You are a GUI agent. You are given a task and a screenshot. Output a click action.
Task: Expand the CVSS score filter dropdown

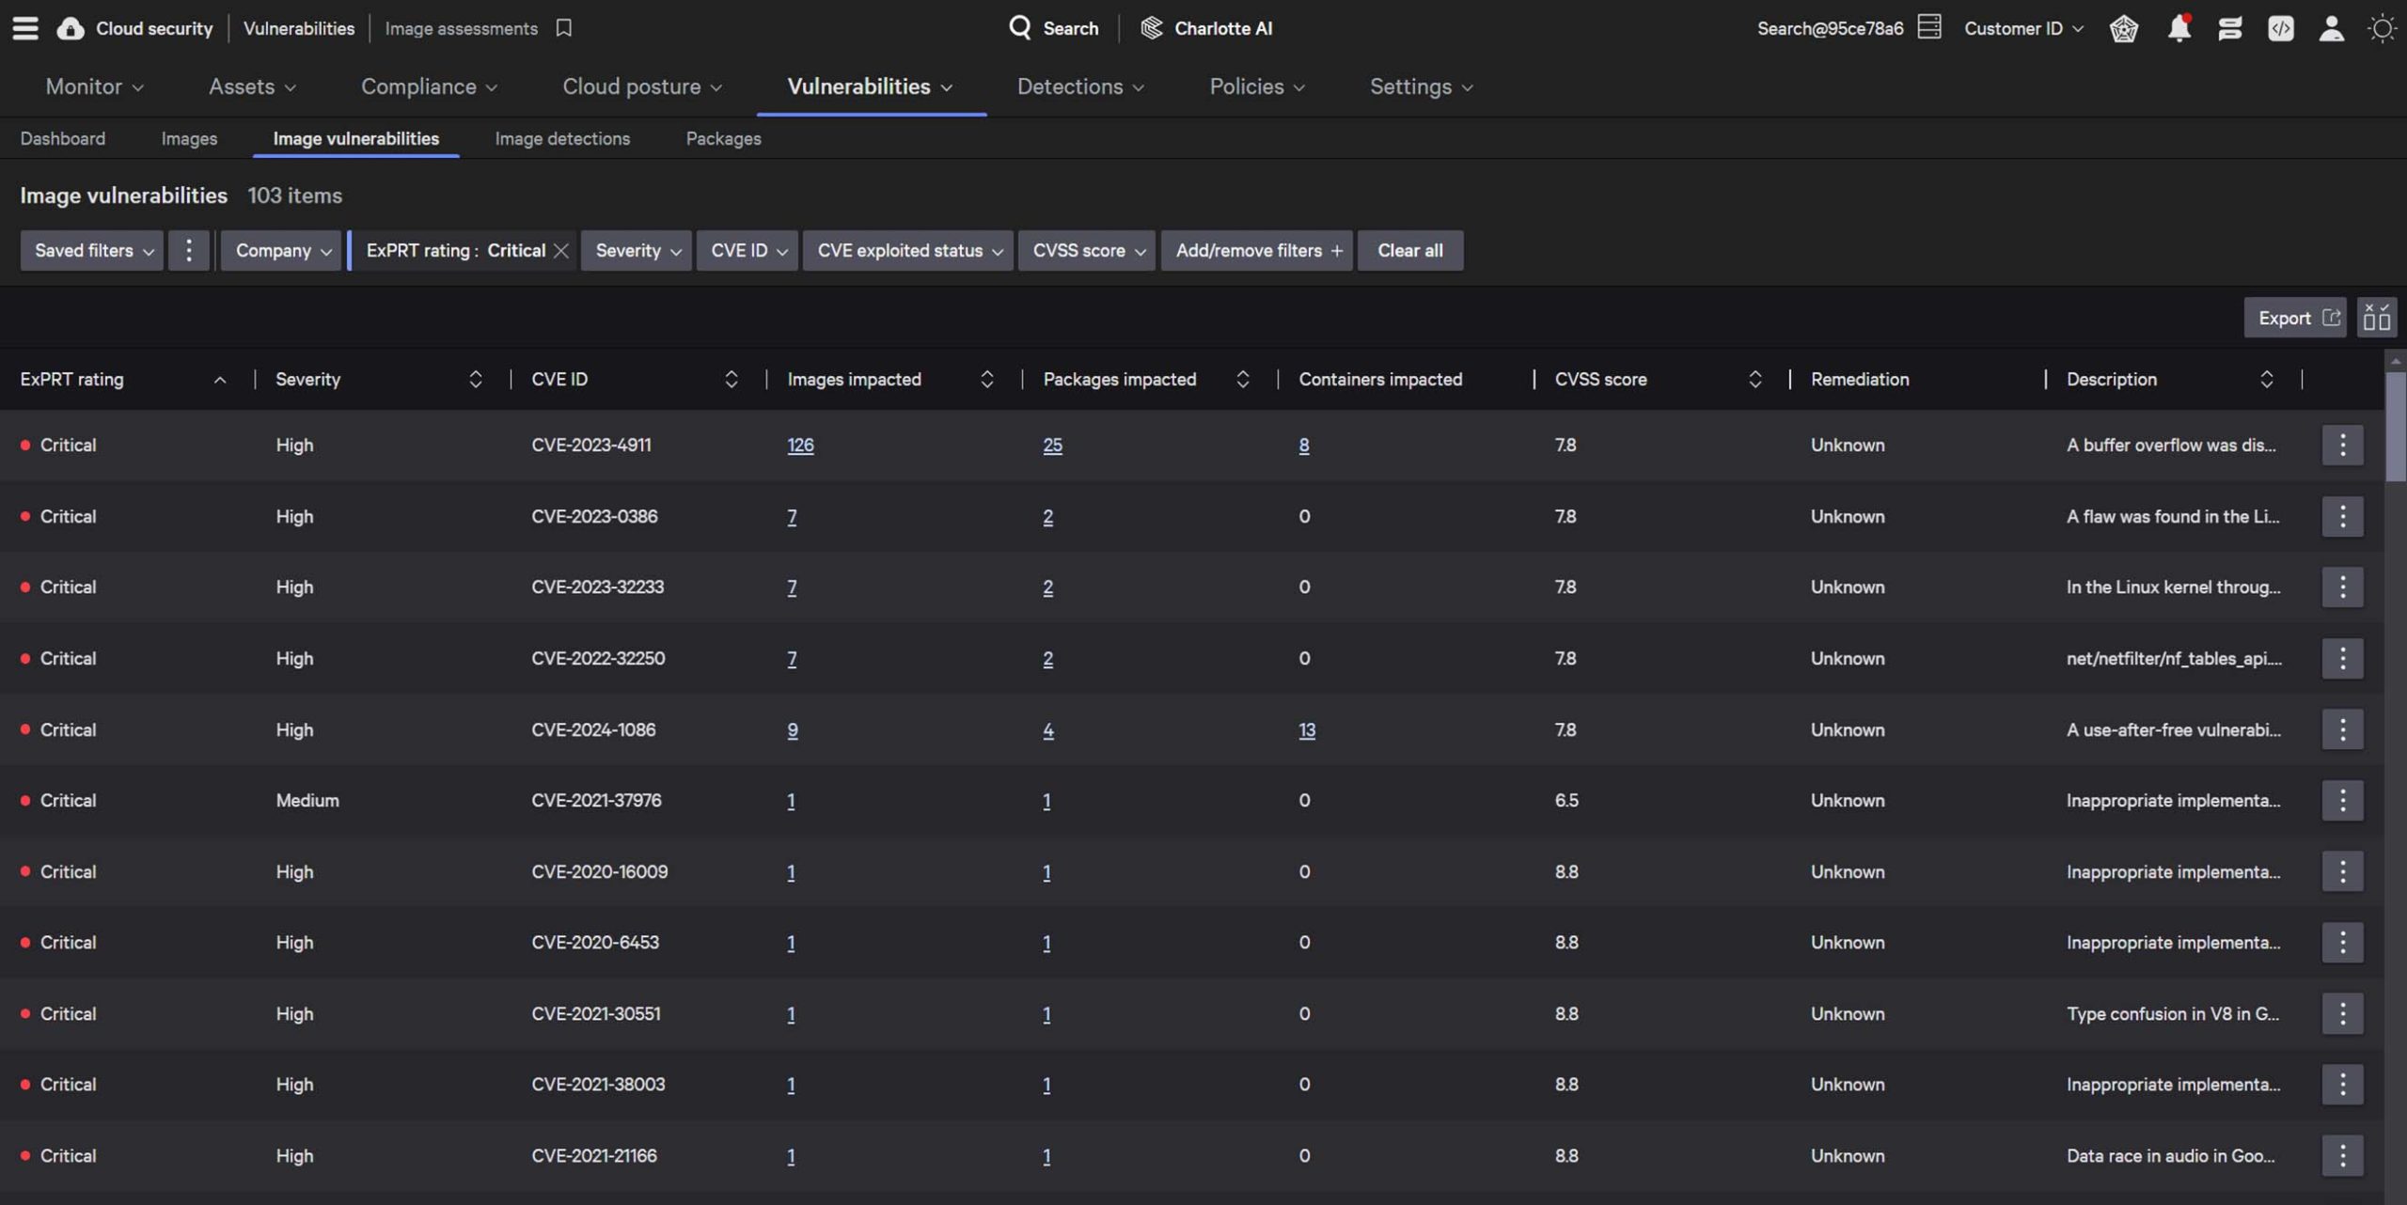point(1087,250)
